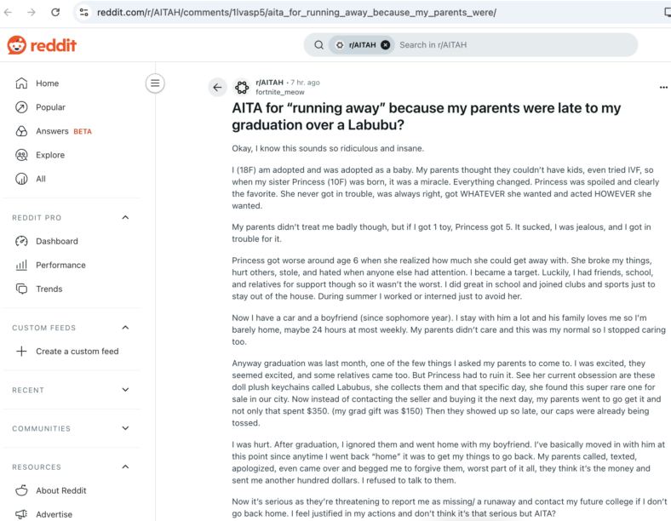Image resolution: width=671 pixels, height=521 pixels.
Task: Click the Answers icon
Action: click(21, 131)
